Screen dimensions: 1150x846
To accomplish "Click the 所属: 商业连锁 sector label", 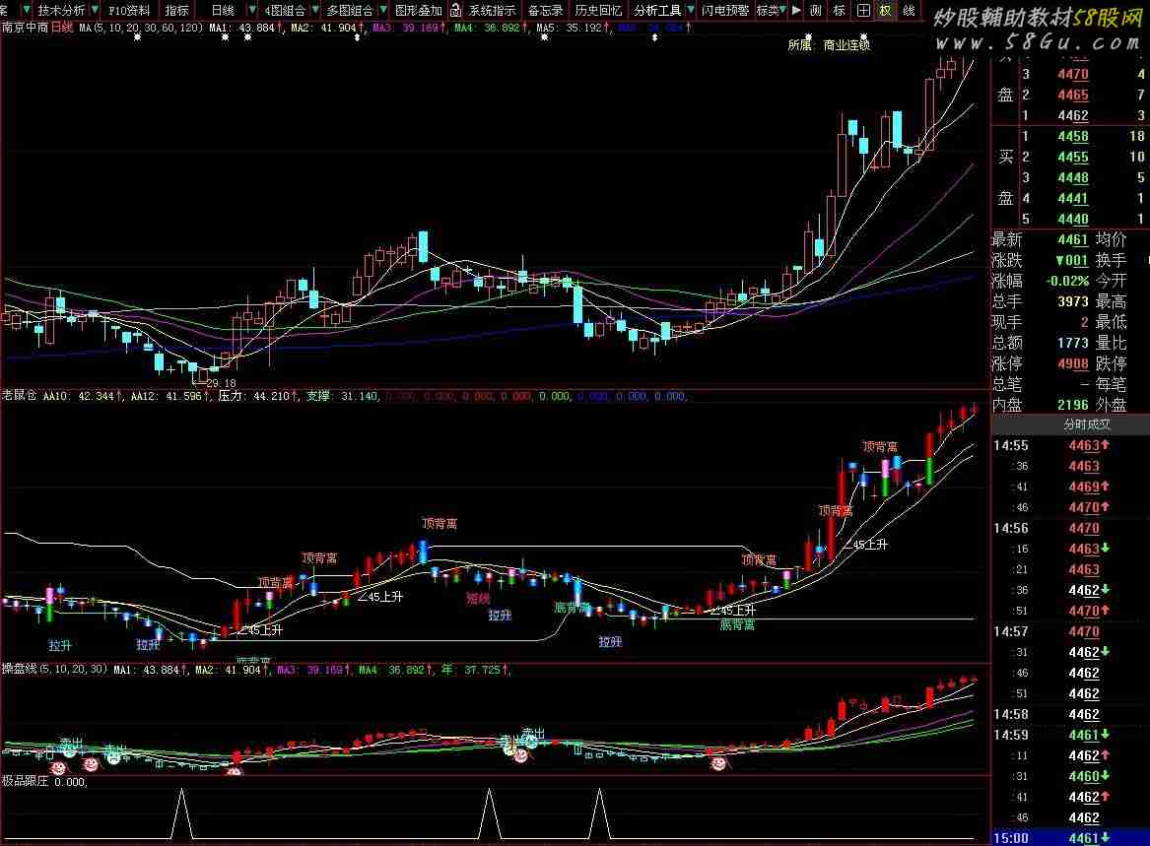I will pyautogui.click(x=829, y=44).
